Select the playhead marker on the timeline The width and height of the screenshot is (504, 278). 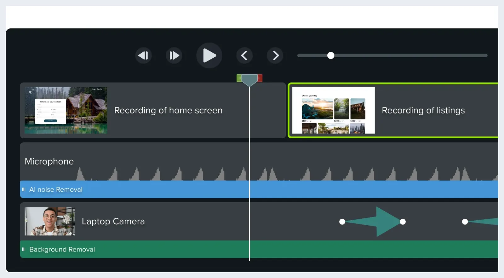click(249, 80)
